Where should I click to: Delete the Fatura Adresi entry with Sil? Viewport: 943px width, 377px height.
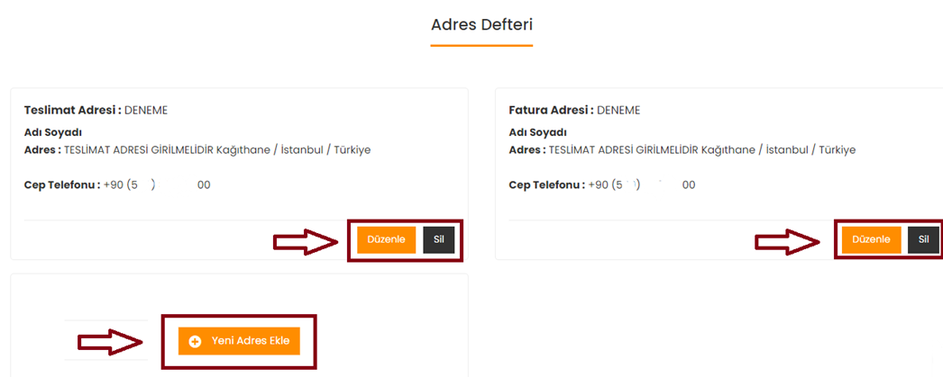coord(924,239)
